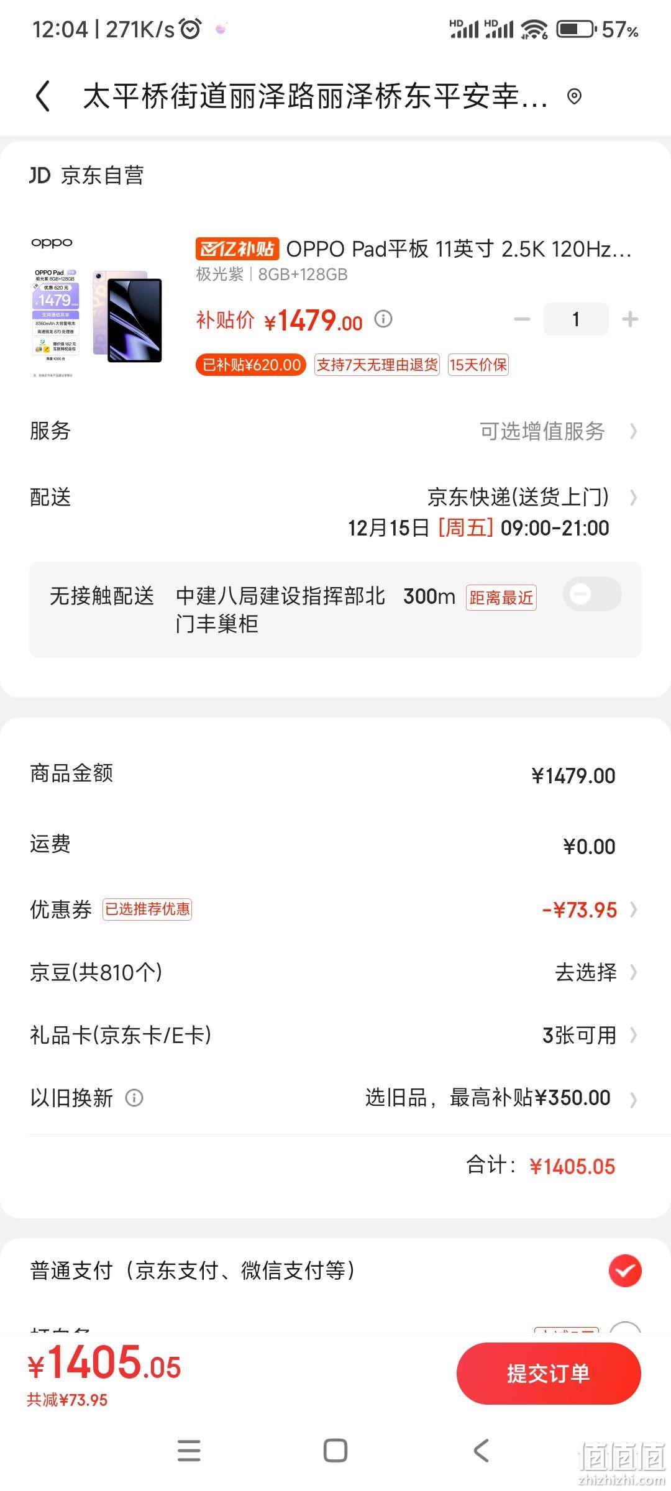Image resolution: width=671 pixels, height=1491 pixels.
Task: Submit the order with 提交订单 button
Action: (x=549, y=1373)
